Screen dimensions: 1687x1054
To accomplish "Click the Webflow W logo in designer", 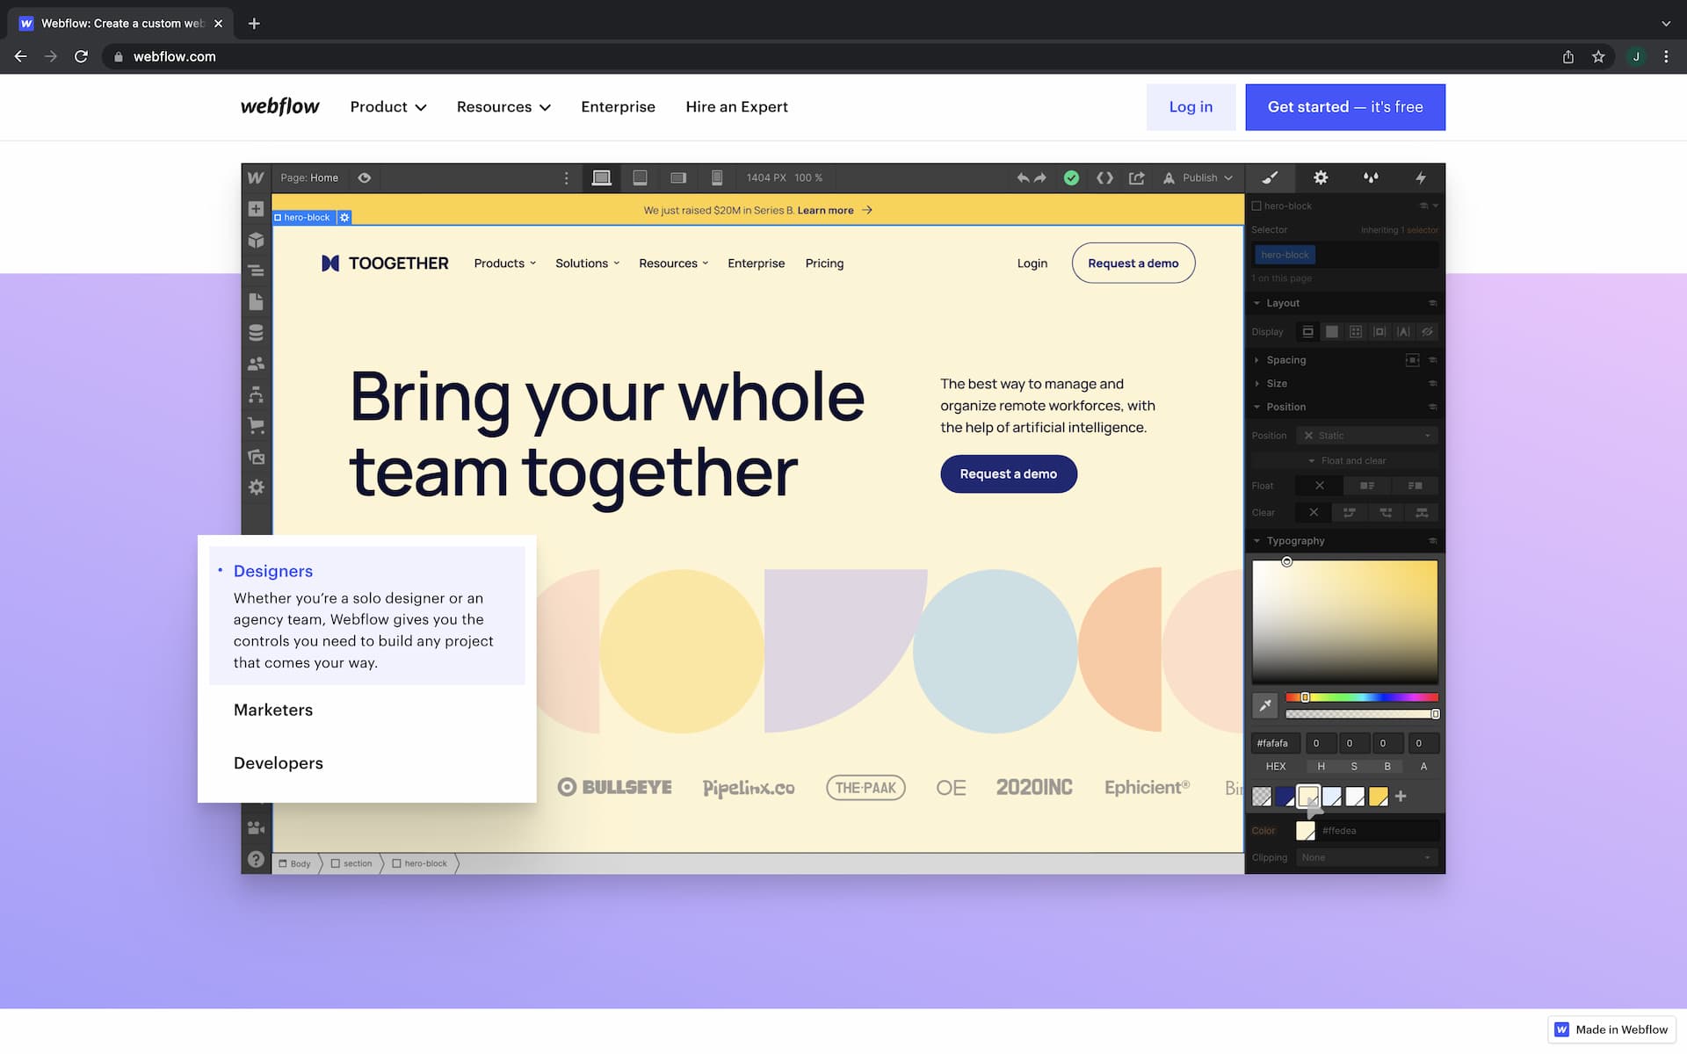I will pos(256,177).
